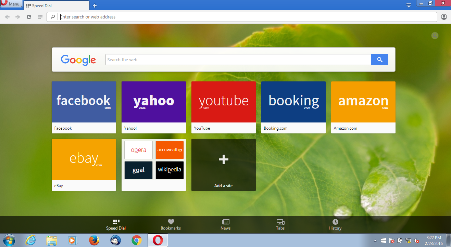
Task: Open the Action Center flag icon
Action: coord(392,241)
